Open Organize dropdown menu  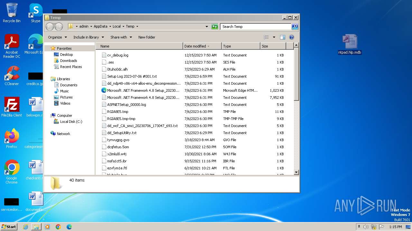pyautogui.click(x=58, y=37)
